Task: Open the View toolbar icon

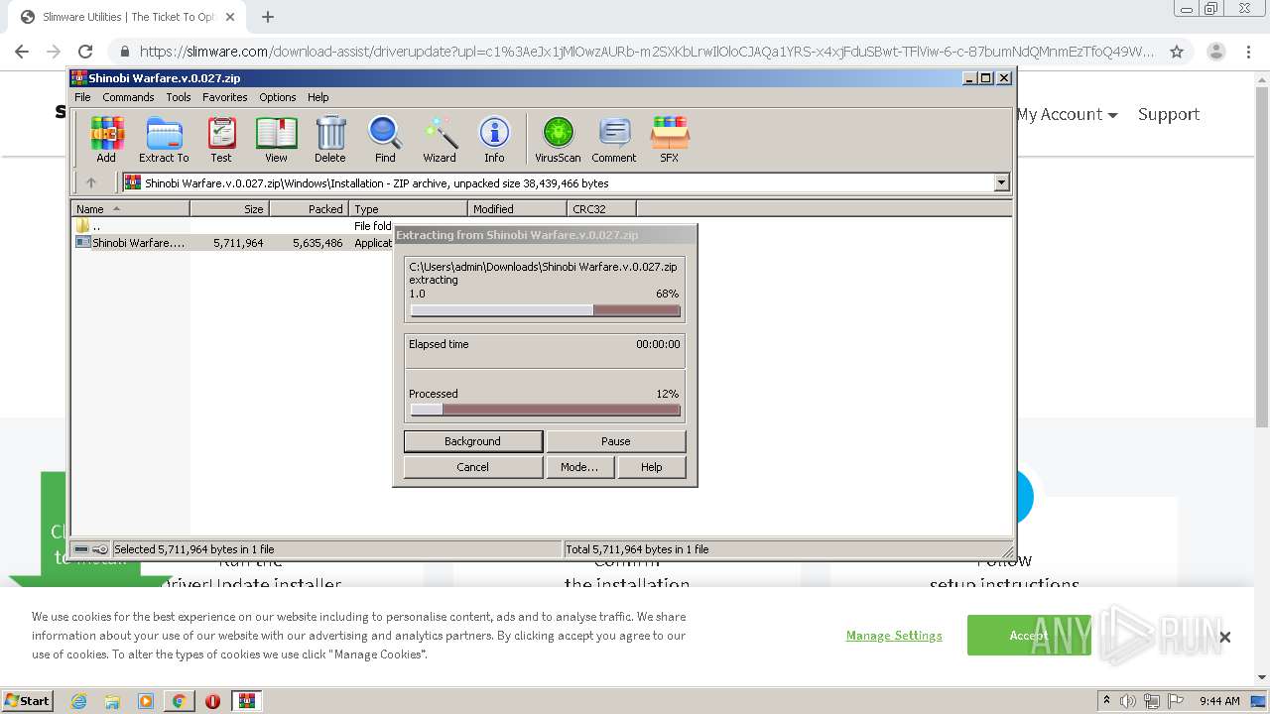Action: point(276,139)
